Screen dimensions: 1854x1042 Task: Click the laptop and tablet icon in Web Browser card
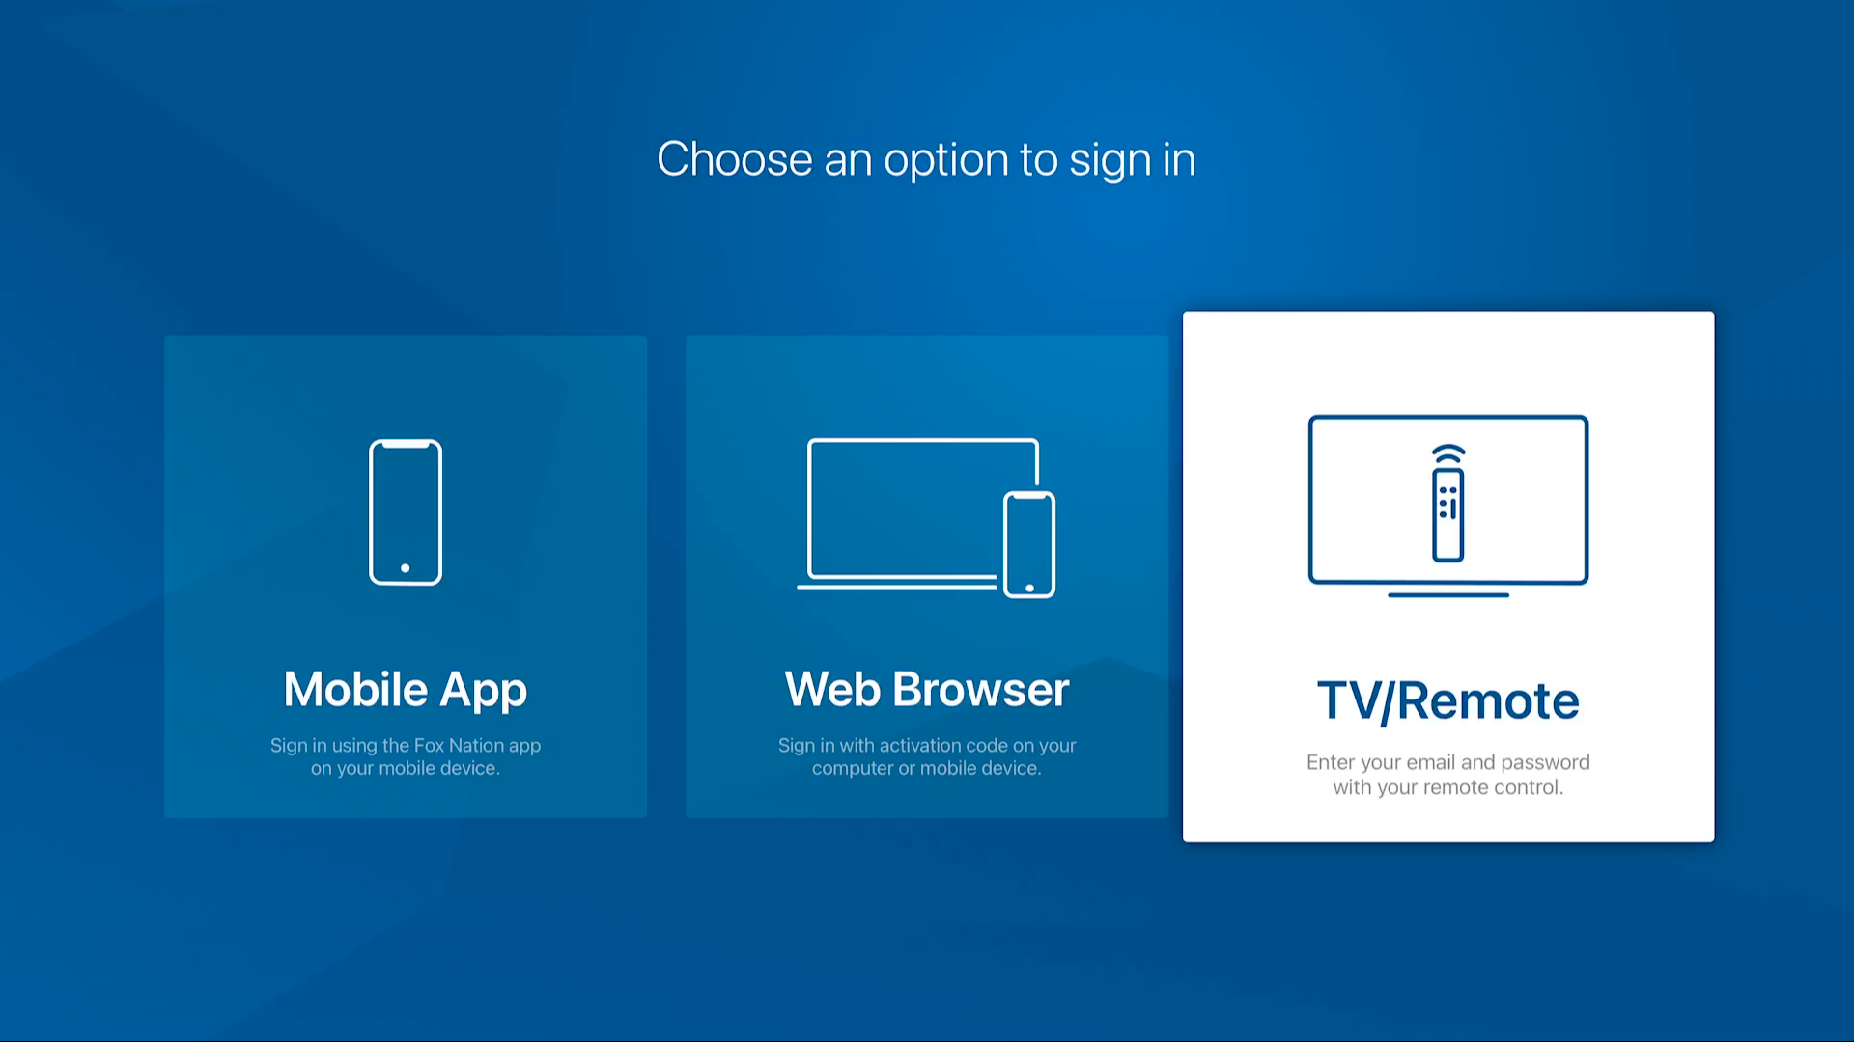927,515
